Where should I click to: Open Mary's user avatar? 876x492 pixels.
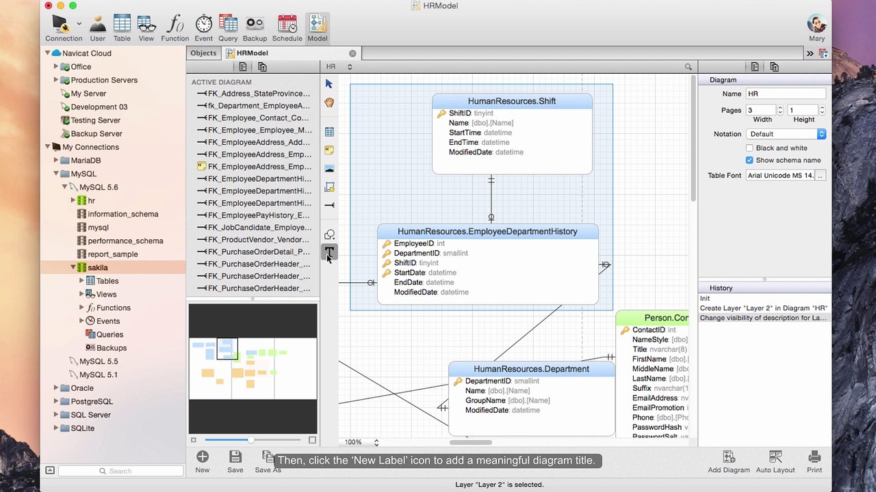[816, 23]
